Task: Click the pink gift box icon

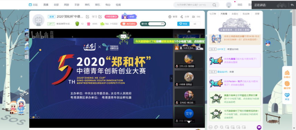Action: click(89, 24)
